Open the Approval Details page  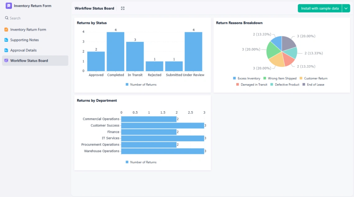pos(35,50)
